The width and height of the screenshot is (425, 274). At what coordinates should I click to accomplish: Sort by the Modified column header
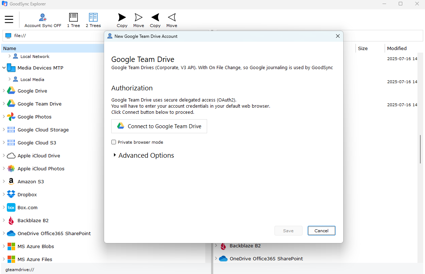point(397,48)
